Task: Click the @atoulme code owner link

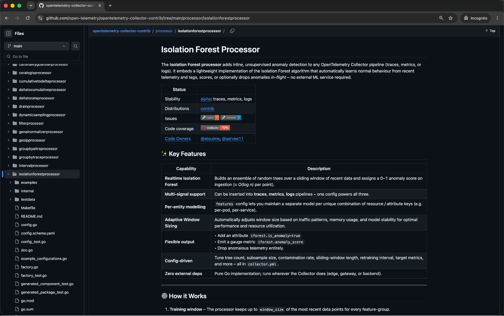Action: [x=210, y=139]
